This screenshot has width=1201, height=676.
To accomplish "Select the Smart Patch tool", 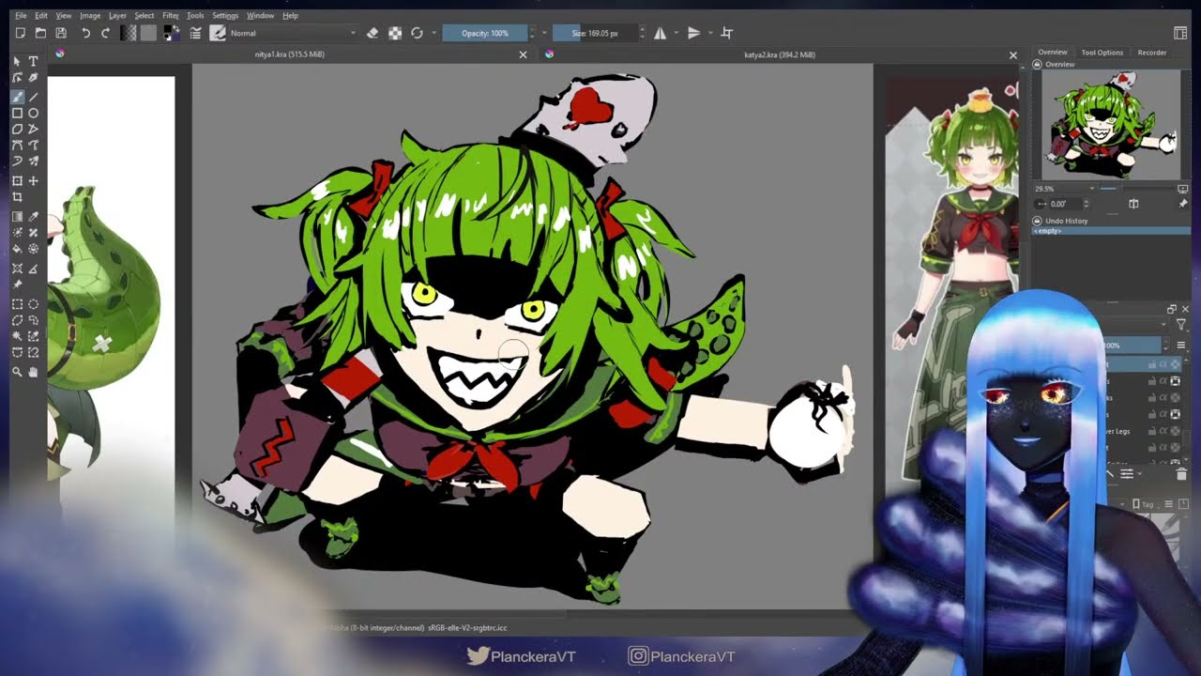I will pyautogui.click(x=34, y=233).
